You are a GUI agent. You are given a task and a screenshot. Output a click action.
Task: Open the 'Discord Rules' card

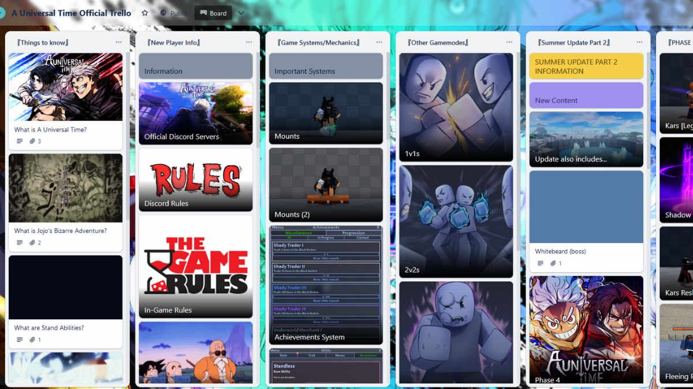click(x=195, y=180)
